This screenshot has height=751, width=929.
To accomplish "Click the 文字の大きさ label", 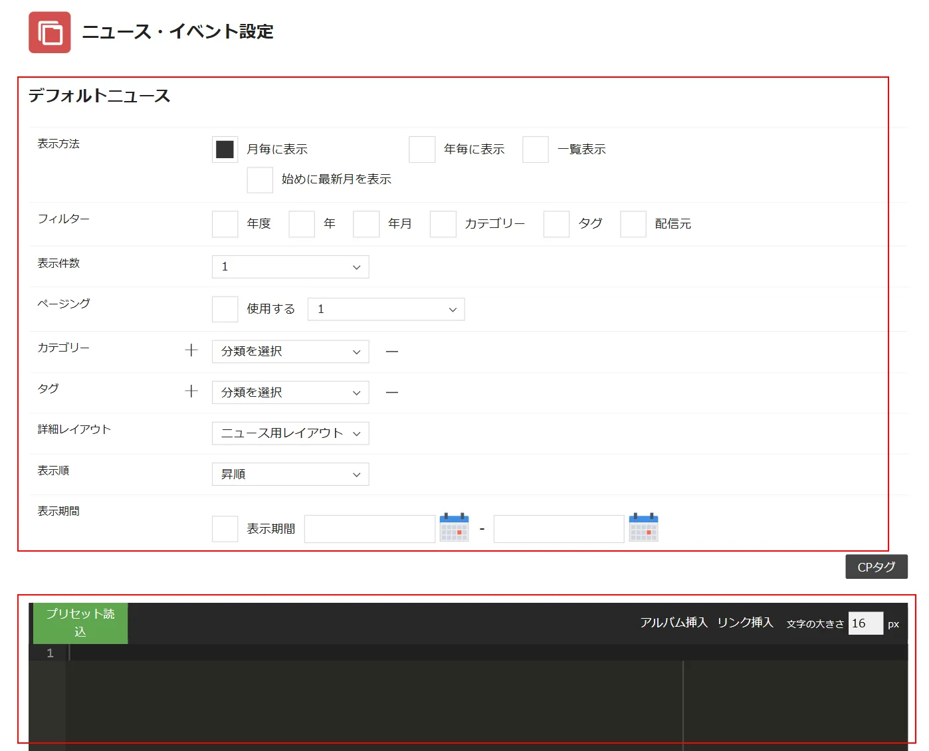I will [815, 624].
